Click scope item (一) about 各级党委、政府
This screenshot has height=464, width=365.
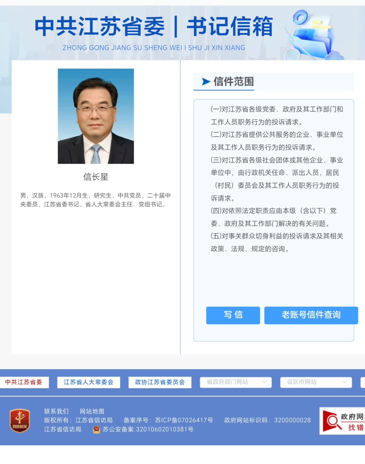click(x=277, y=116)
